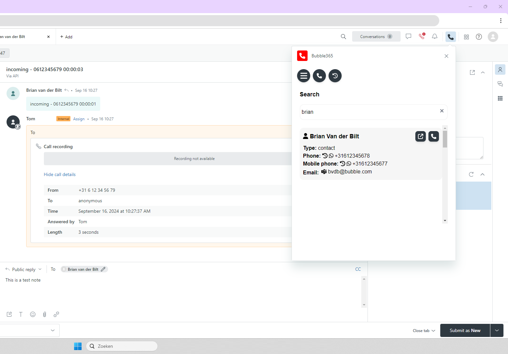Open the Zendesk products grid
Screen dimensions: 508x354
click(466, 37)
